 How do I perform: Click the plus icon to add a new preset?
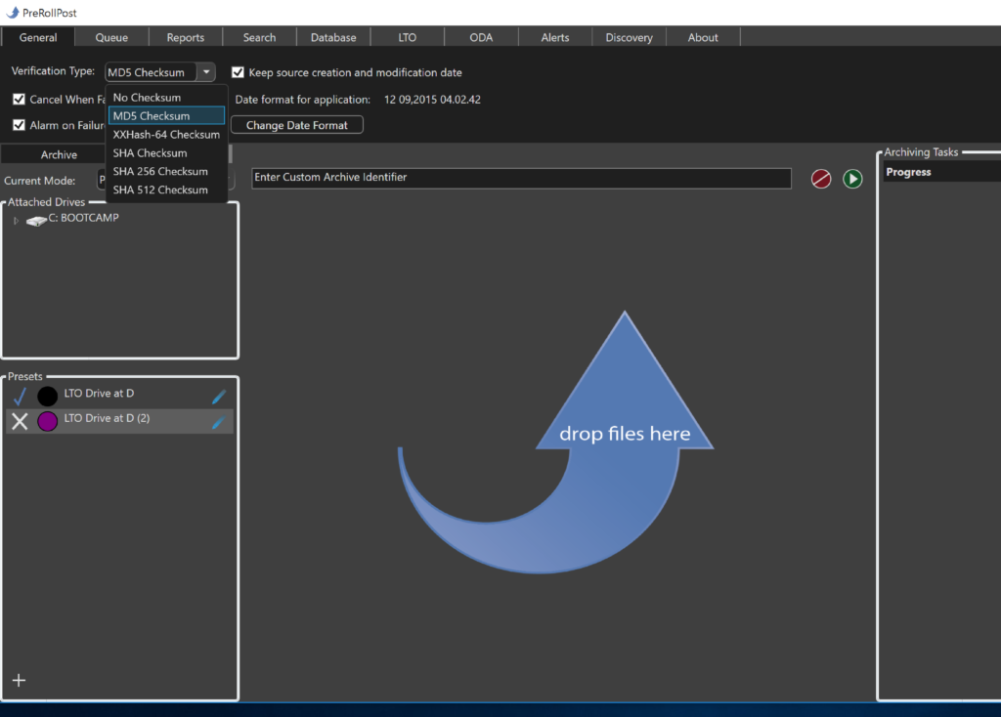point(19,680)
